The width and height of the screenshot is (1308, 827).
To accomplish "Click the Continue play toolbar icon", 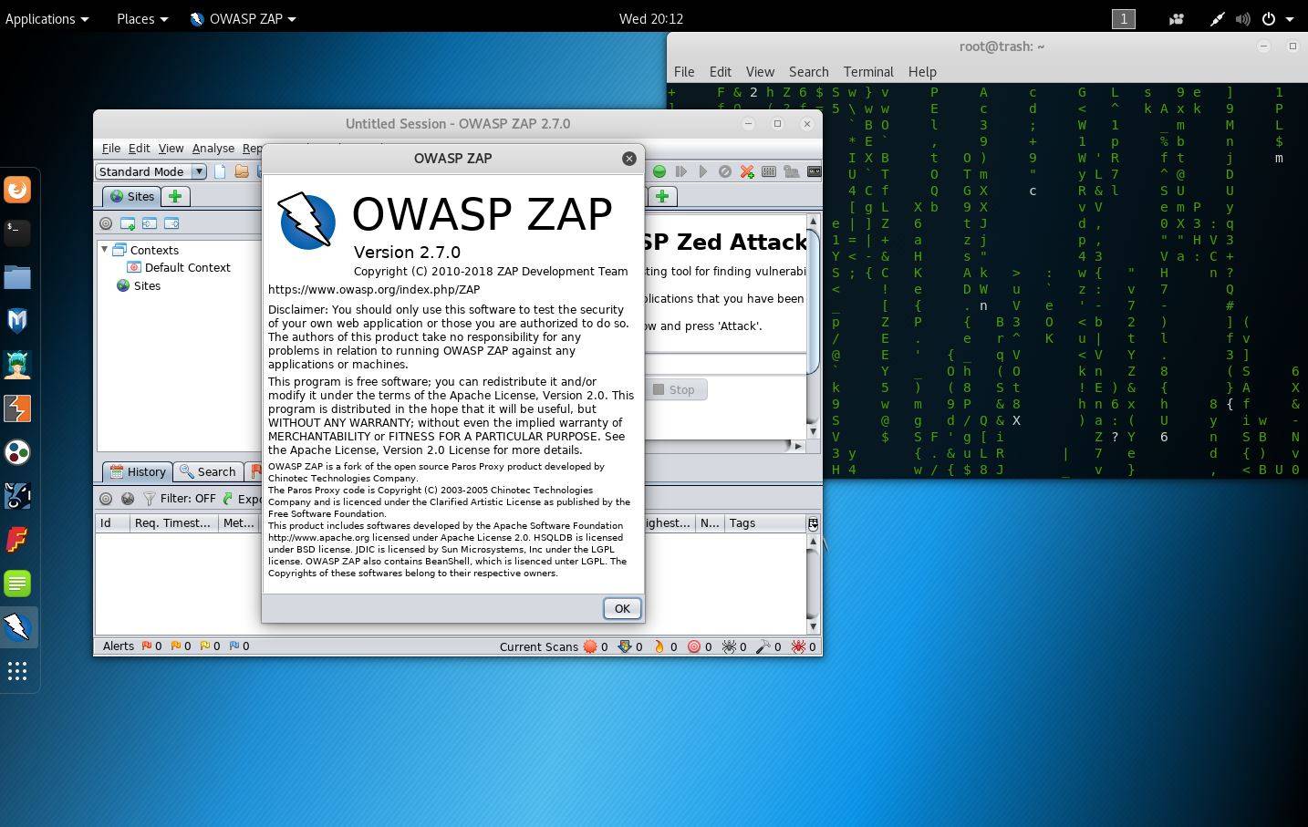I will point(702,171).
